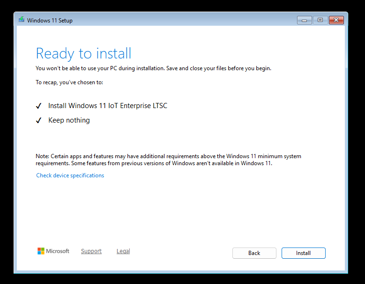Click the Install button

click(303, 253)
